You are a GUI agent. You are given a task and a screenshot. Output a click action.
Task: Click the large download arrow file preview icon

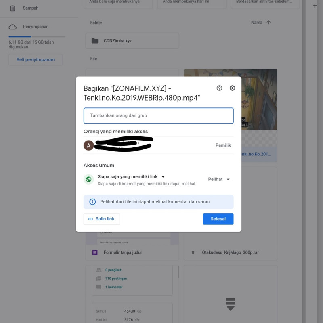[x=230, y=304]
